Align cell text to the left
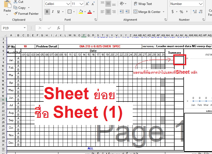 103,12
